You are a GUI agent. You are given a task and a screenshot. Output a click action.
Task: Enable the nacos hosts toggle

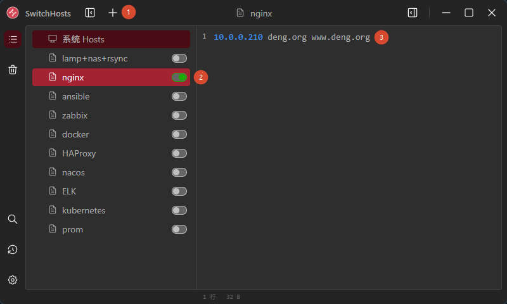[x=179, y=172]
